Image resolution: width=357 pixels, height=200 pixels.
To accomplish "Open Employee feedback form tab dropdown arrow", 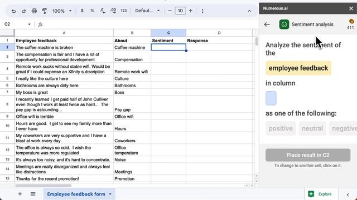I will (110, 194).
